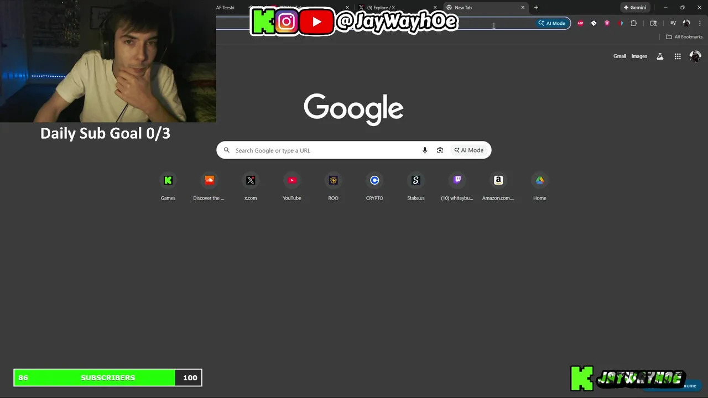Open the tab search icon
Image resolution: width=708 pixels, height=398 pixels.
point(653,23)
